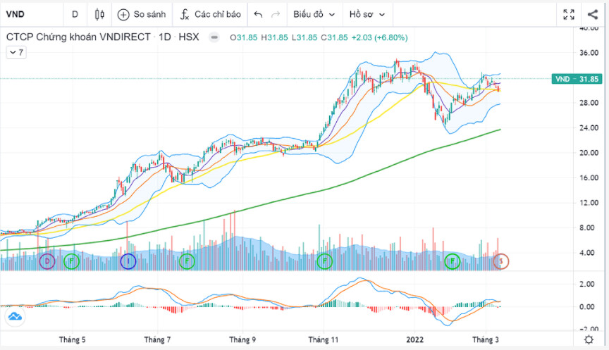The height and width of the screenshot is (350, 609).
Task: Click the purple D dividend event marker
Action: coord(47,261)
